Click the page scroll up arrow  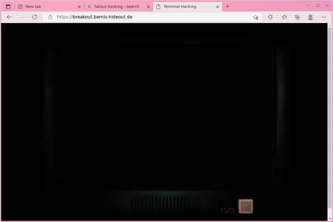pyautogui.click(x=330, y=25)
